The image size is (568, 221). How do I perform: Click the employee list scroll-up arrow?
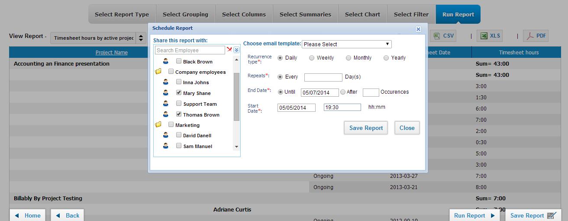[x=236, y=59]
